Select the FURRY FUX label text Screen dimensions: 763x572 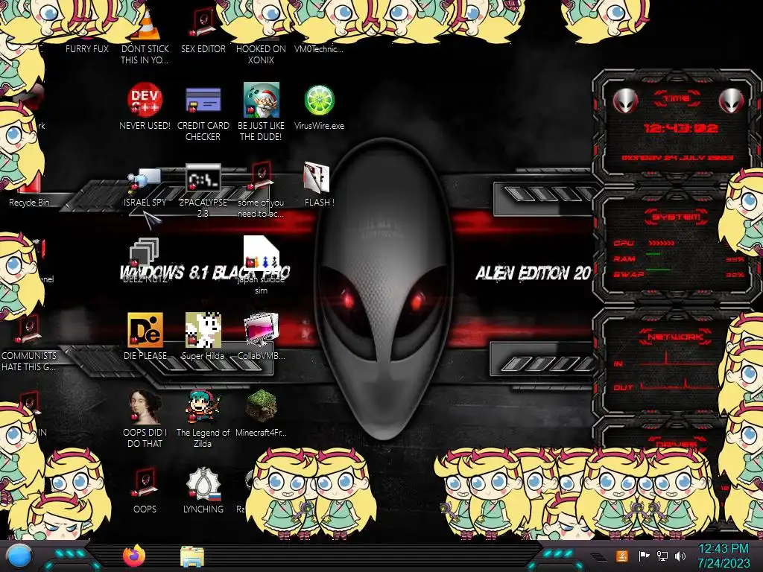pyautogui.click(x=87, y=48)
